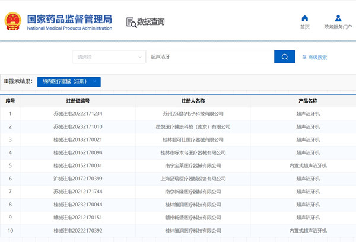Expand the 请选择 category dropdown
The width and height of the screenshot is (356, 242).
109,57
